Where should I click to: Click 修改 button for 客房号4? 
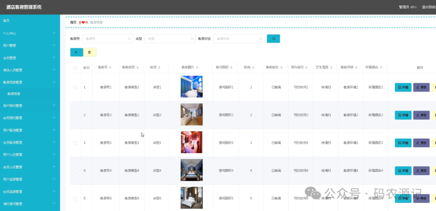(421, 170)
